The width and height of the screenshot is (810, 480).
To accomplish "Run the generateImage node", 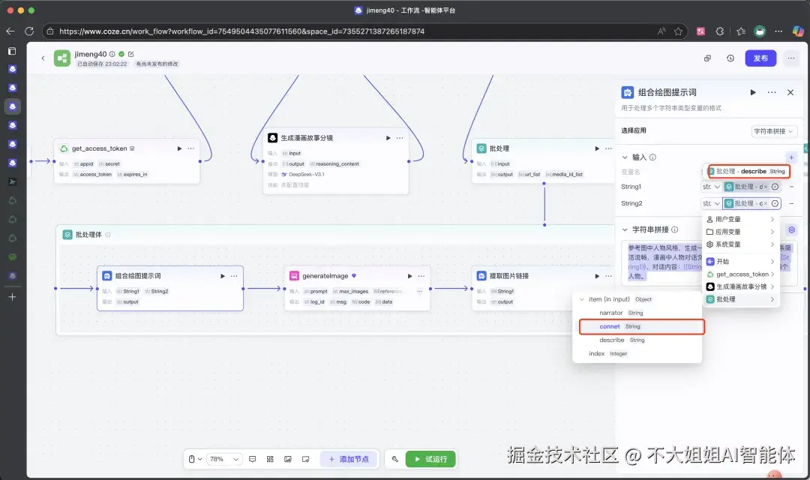I will click(409, 276).
